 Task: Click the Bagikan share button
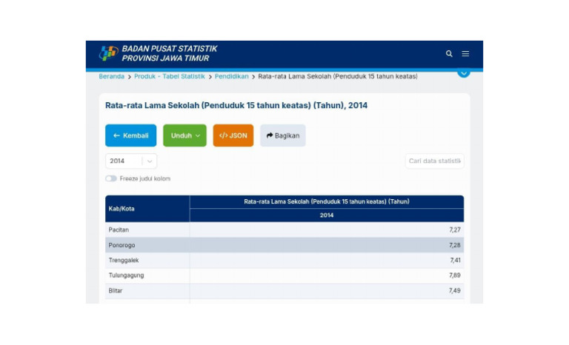(x=283, y=135)
